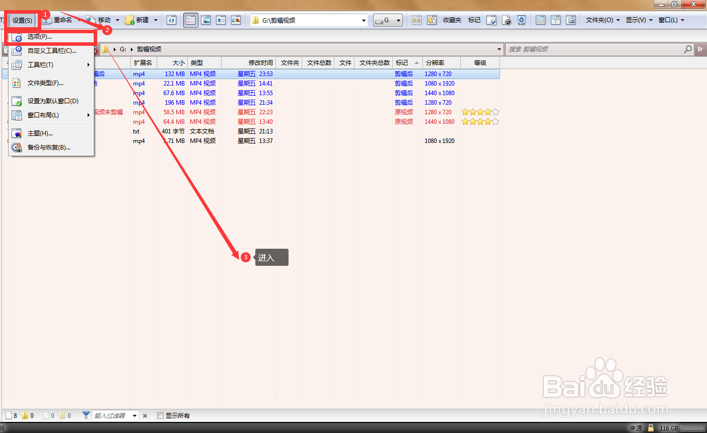Select the tree pane layout icon
The width and height of the screenshot is (707, 433).
[571, 20]
